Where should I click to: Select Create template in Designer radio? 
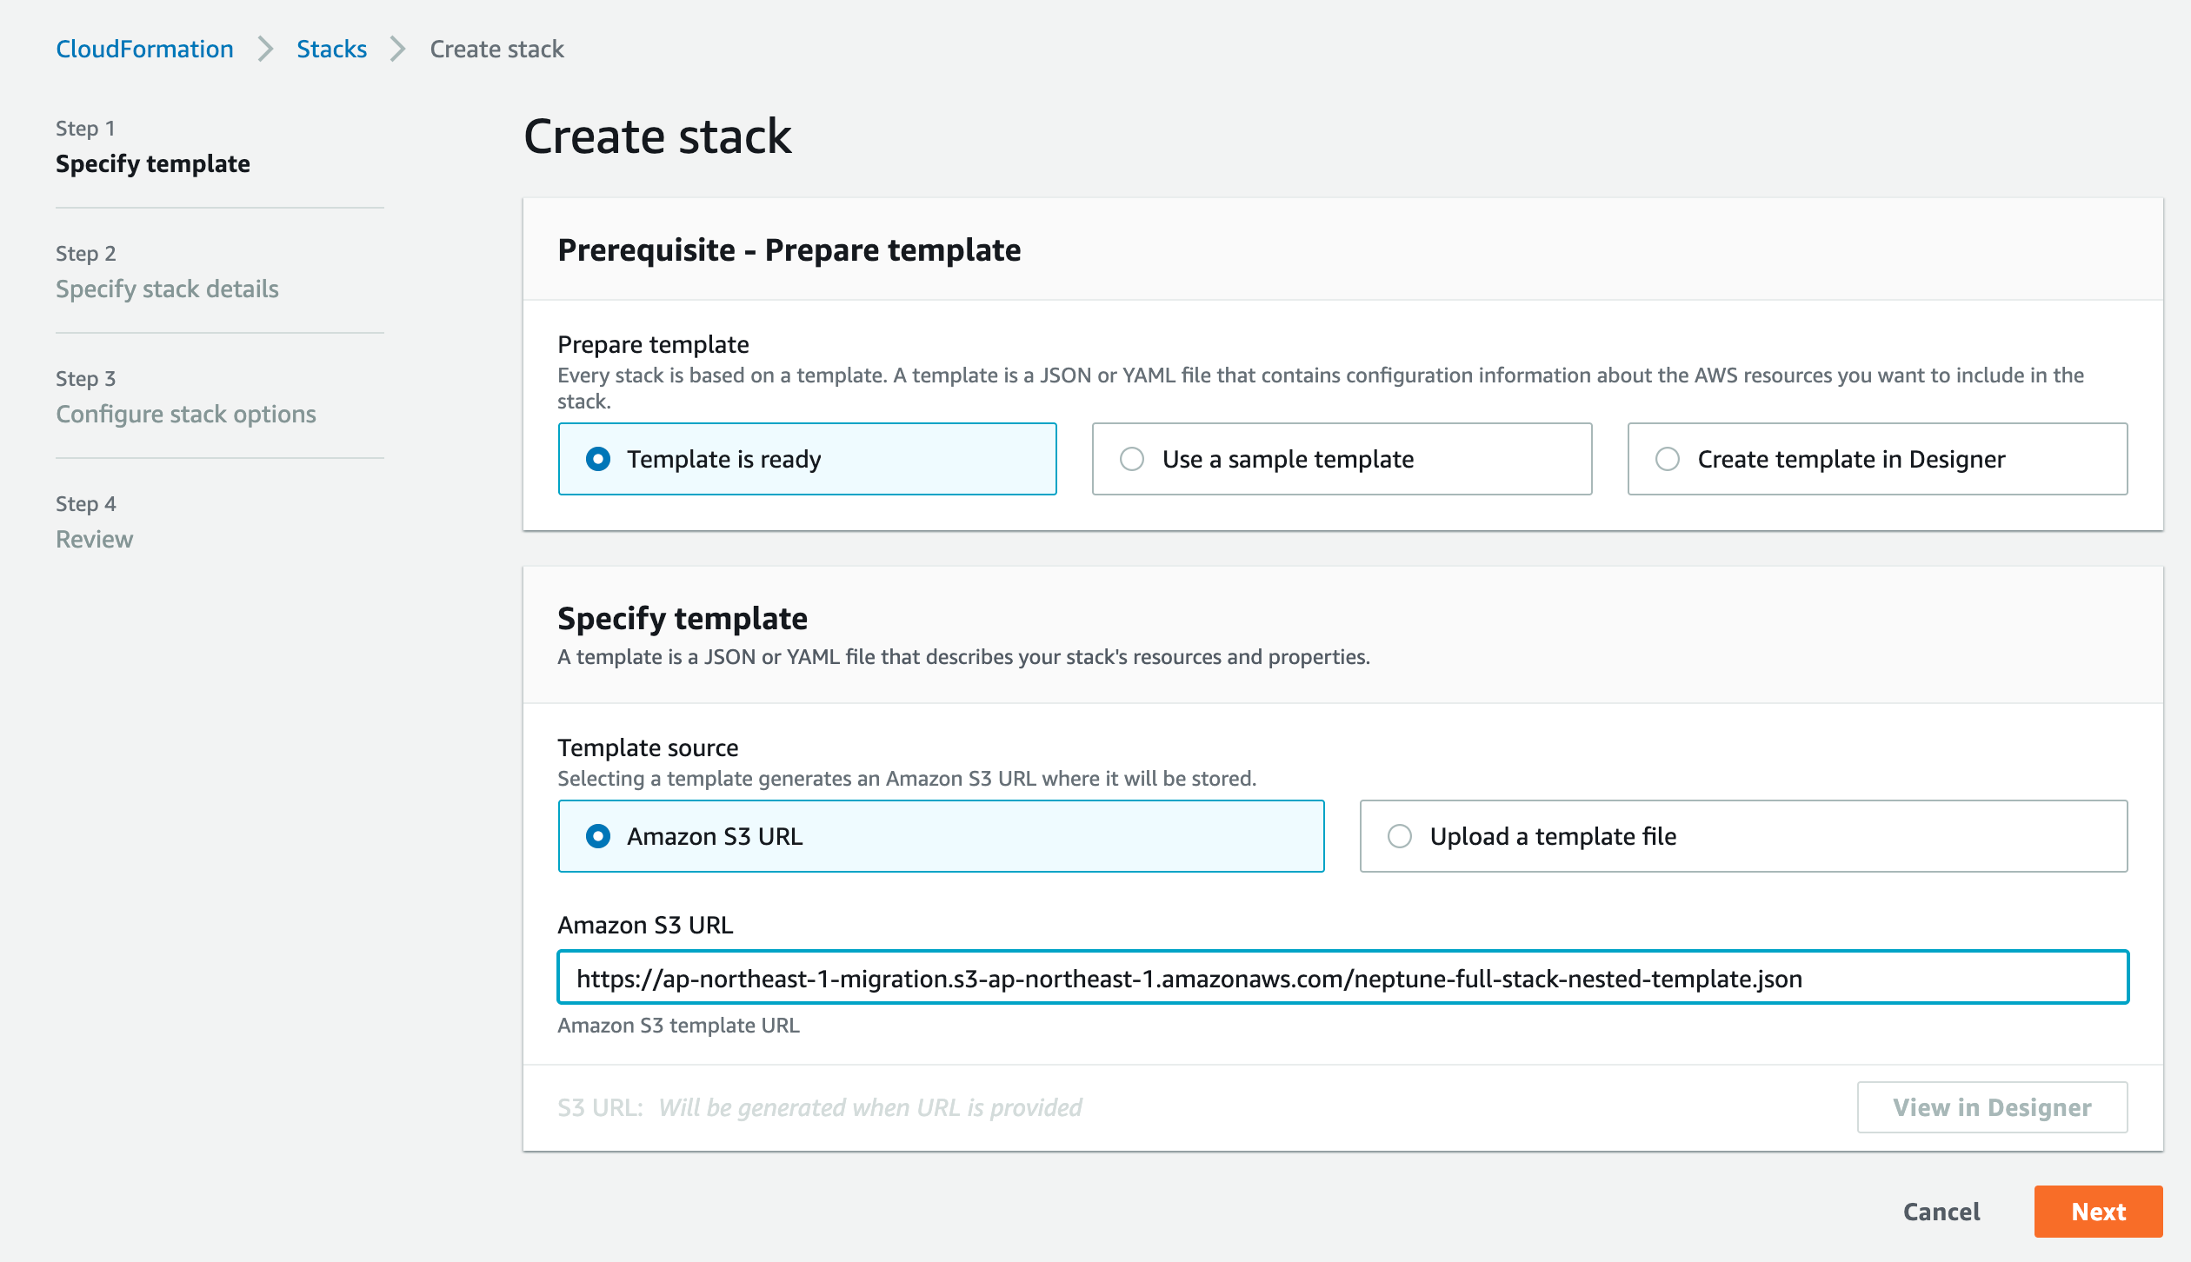click(1667, 459)
